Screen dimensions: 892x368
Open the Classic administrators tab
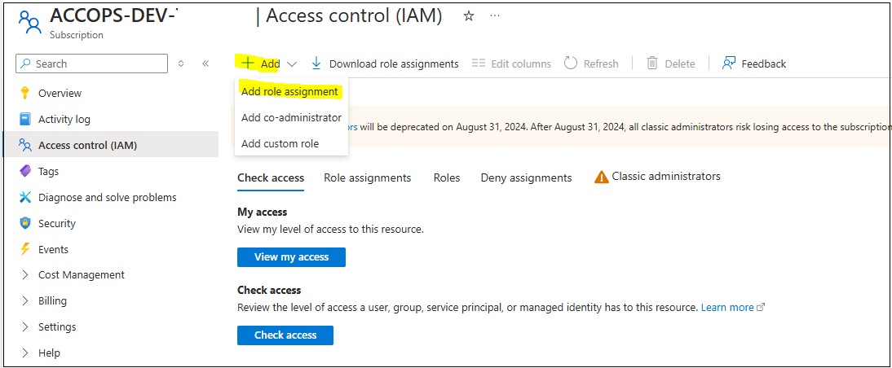pyautogui.click(x=665, y=177)
